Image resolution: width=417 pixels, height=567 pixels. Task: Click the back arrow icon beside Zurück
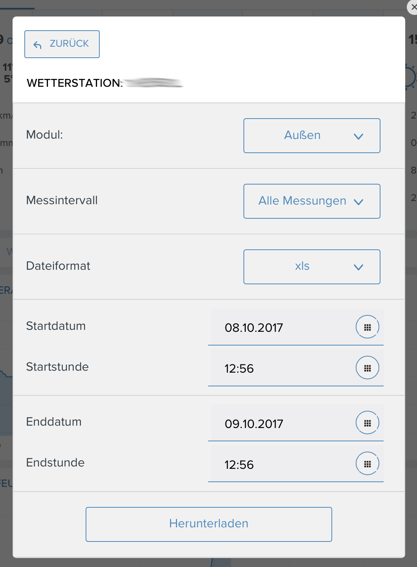coord(38,45)
